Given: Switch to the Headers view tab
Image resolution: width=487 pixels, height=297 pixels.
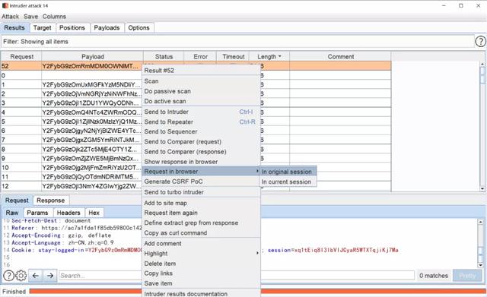Looking at the screenshot, I should (68, 213).
